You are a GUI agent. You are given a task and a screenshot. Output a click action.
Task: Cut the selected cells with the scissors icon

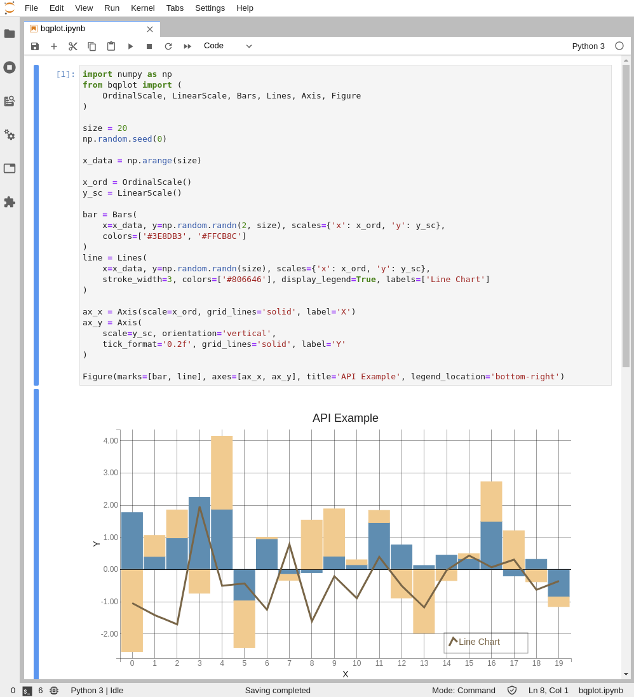pos(72,46)
